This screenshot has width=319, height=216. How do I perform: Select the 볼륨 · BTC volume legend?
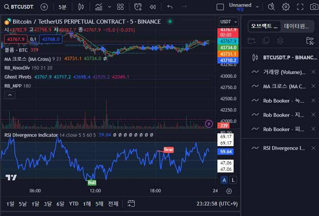16,50
